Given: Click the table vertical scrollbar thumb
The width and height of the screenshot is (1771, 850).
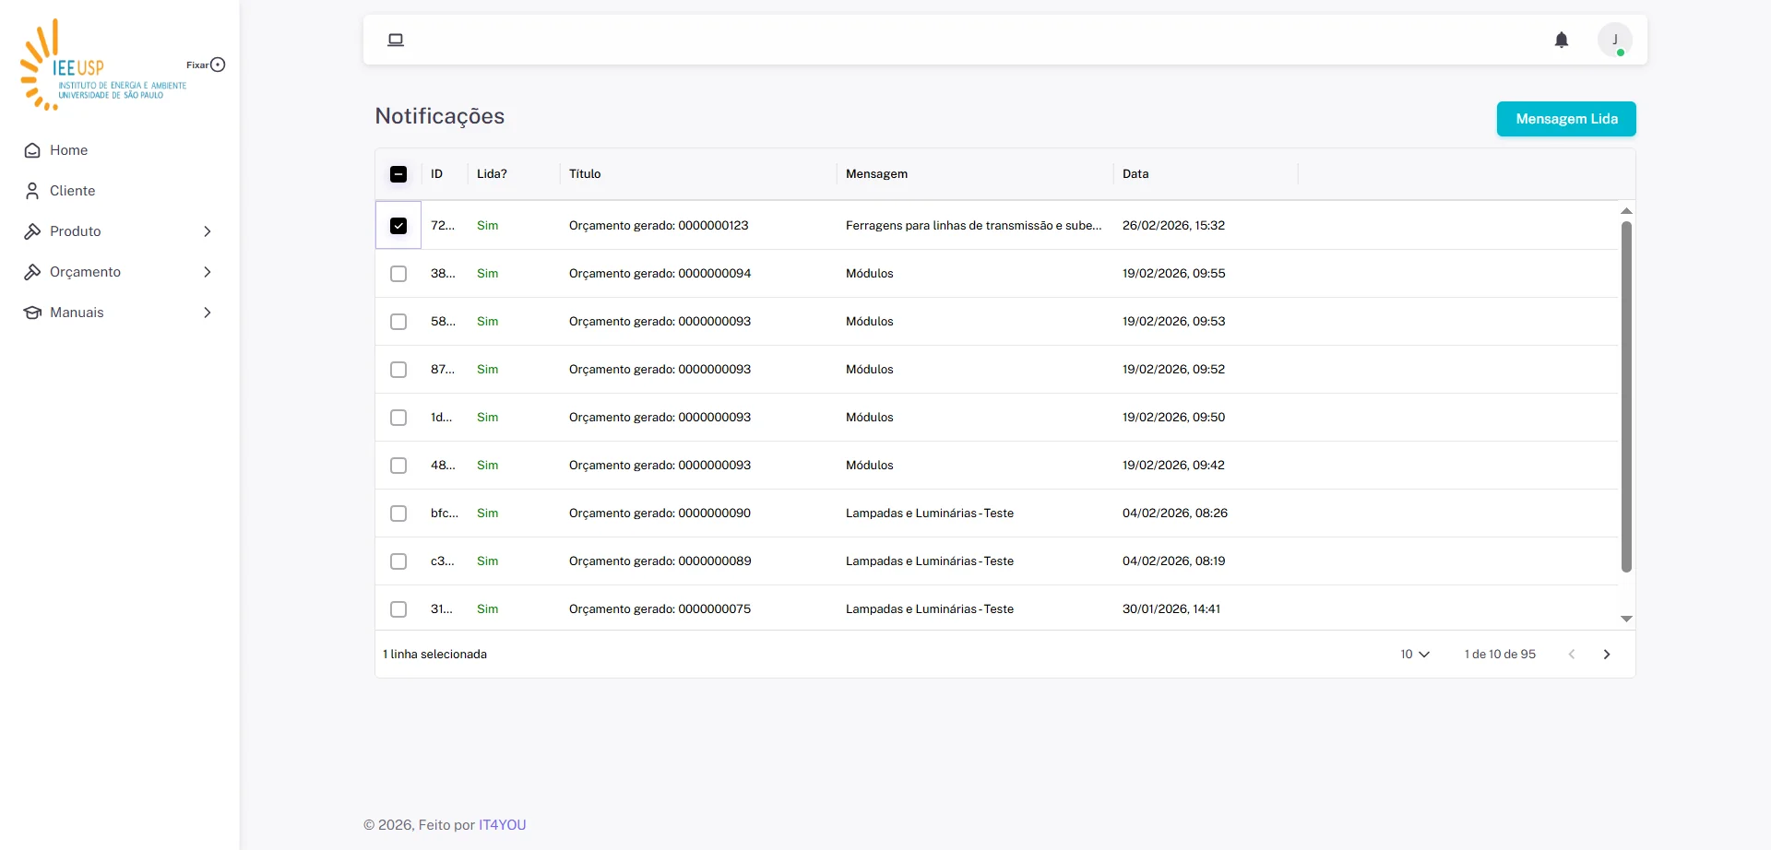Looking at the screenshot, I should click(1627, 396).
